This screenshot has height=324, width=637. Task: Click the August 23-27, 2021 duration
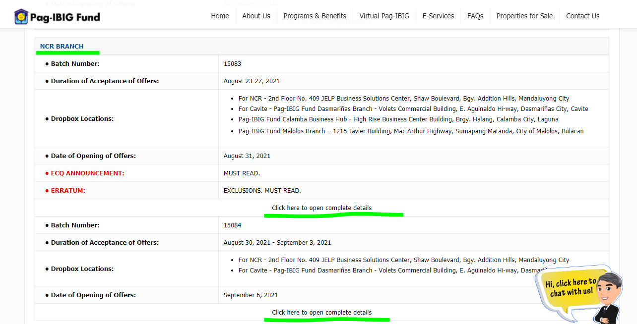pyautogui.click(x=252, y=81)
